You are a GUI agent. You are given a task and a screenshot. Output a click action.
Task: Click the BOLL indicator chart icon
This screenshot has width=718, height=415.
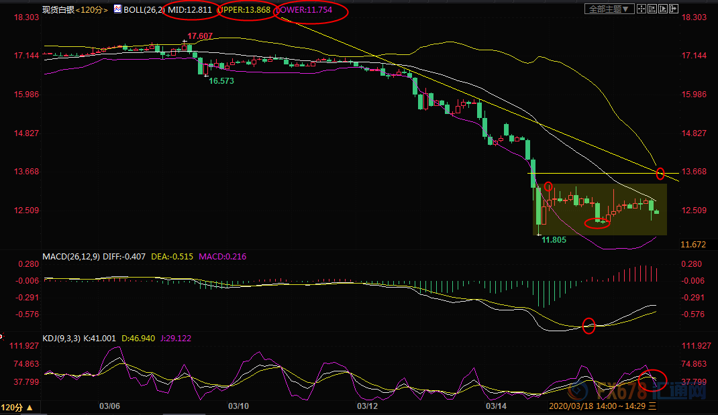click(117, 9)
